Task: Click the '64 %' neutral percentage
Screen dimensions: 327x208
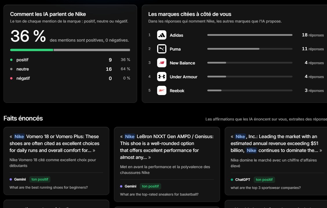Action: click(125, 69)
